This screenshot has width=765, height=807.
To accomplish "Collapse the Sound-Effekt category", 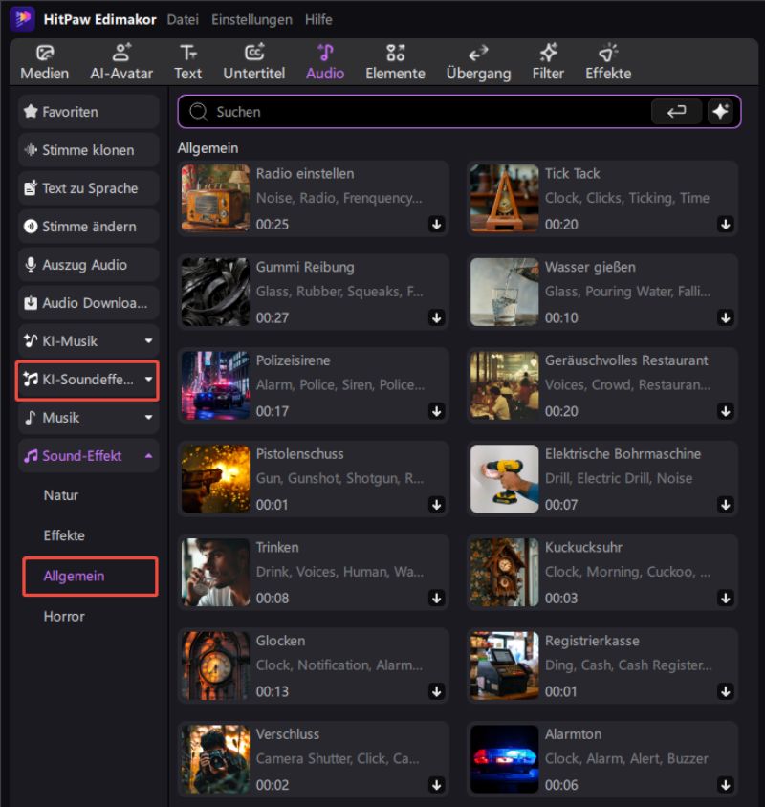I will 87,456.
